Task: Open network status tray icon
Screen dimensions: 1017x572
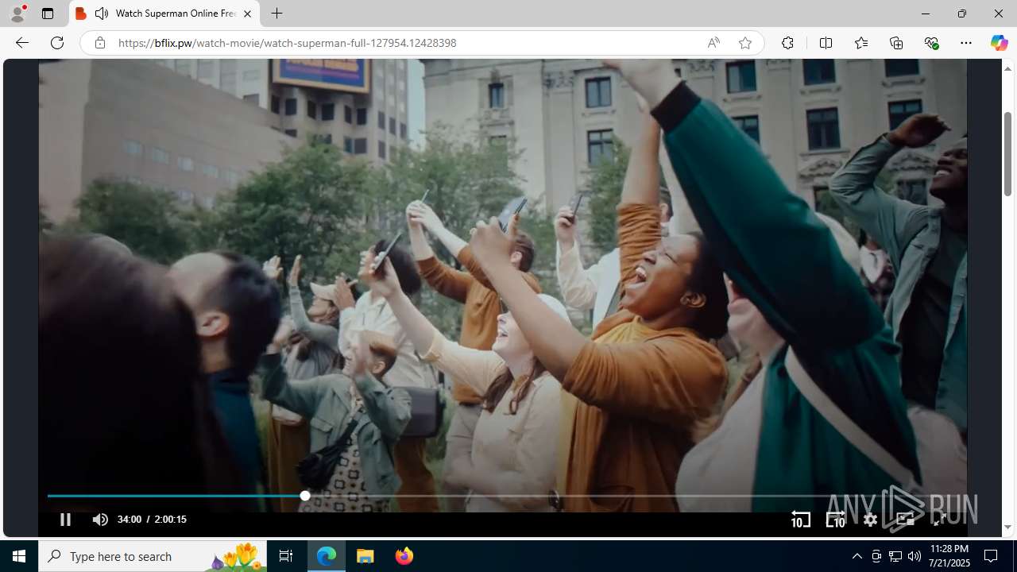Action: point(895,556)
